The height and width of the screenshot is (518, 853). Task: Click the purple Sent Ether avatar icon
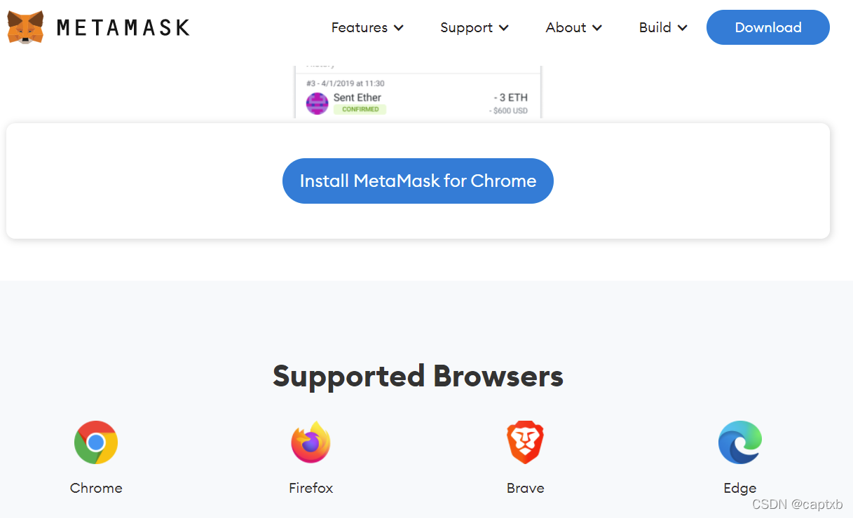(318, 104)
